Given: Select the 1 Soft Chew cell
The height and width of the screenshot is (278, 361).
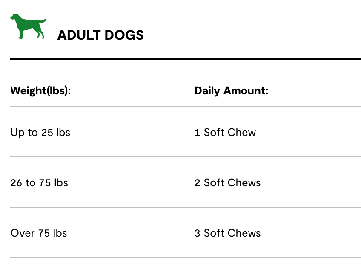Looking at the screenshot, I should [225, 133].
